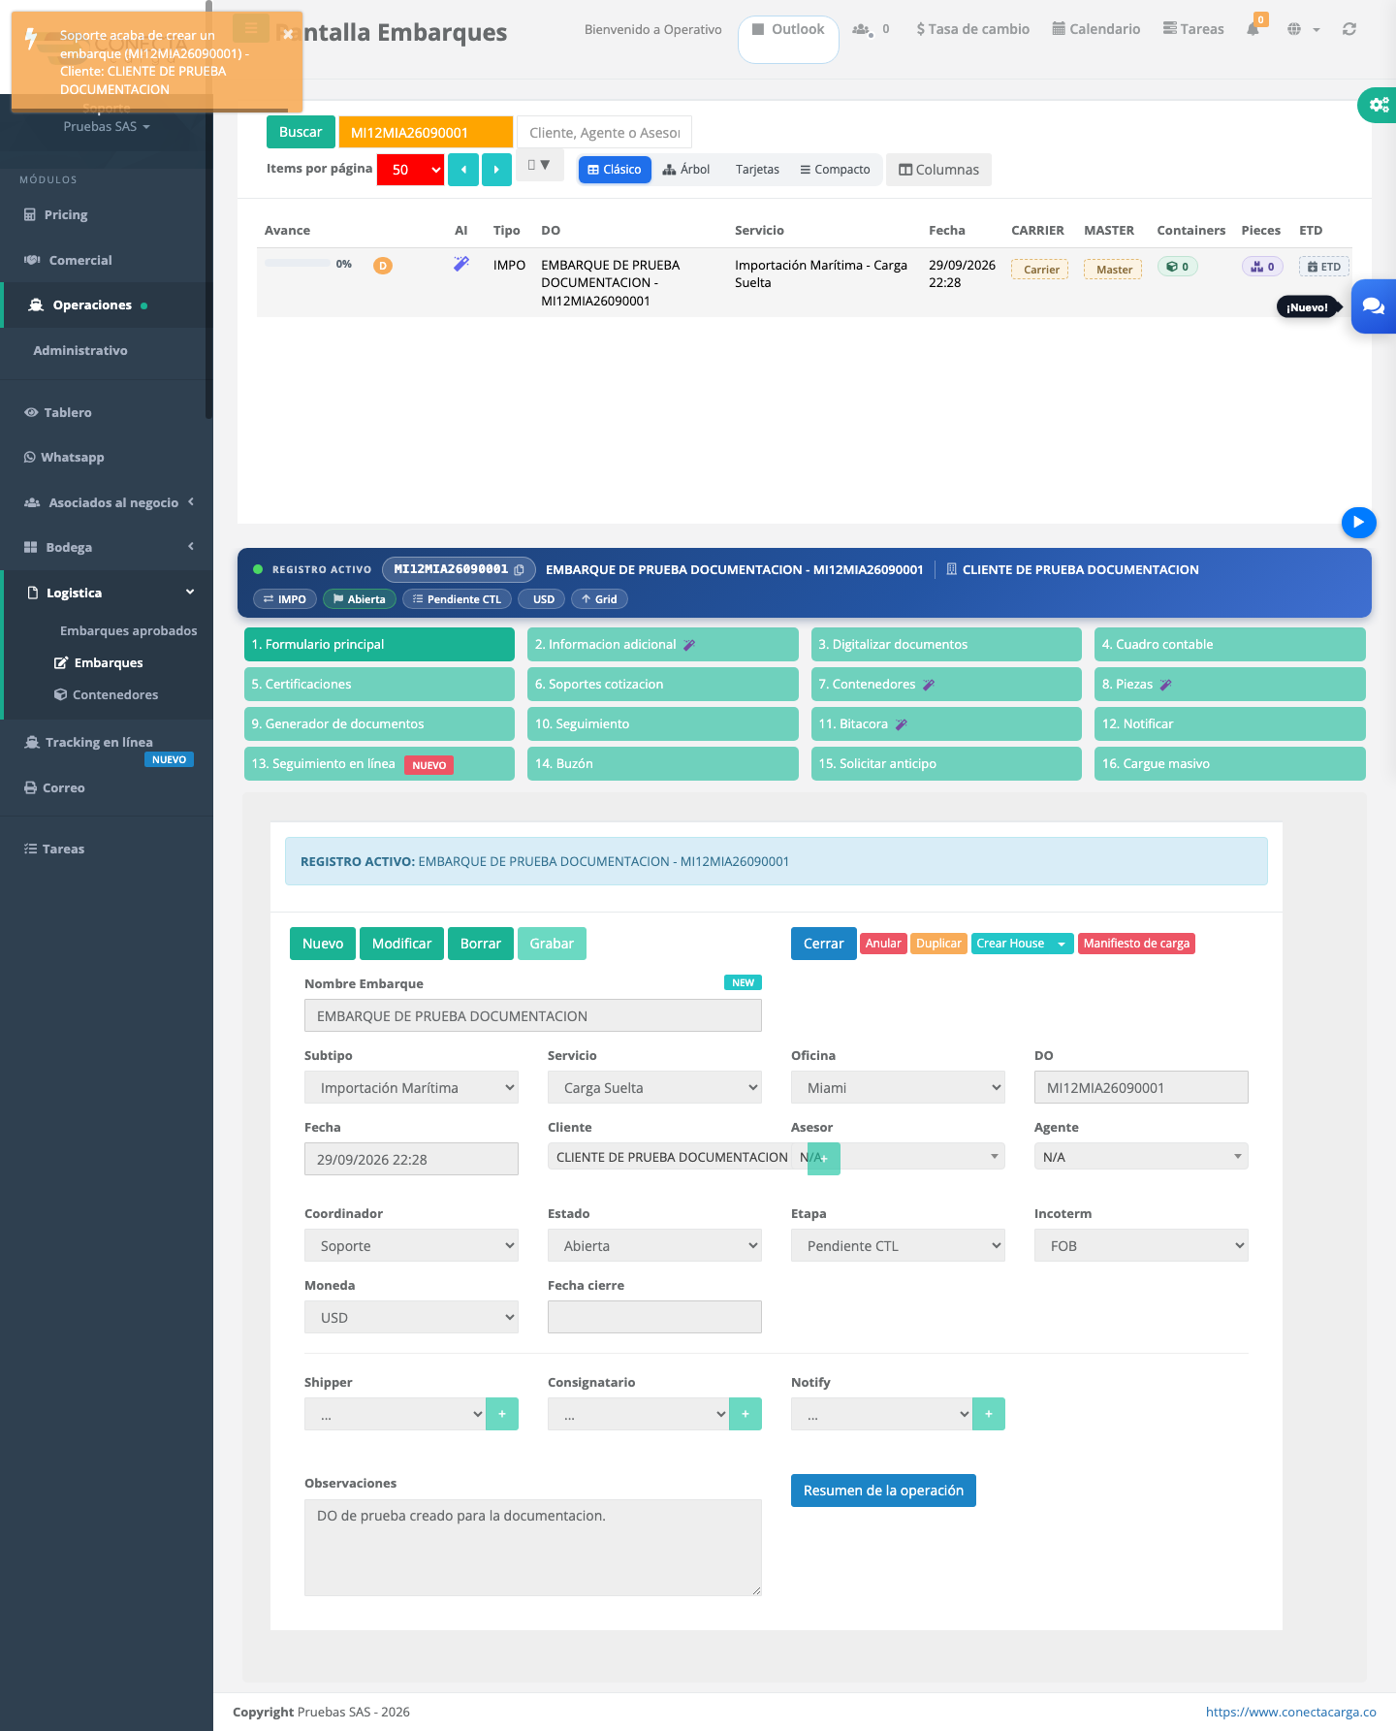Switch to Clásico view
The height and width of the screenshot is (1731, 1396).
pos(615,170)
